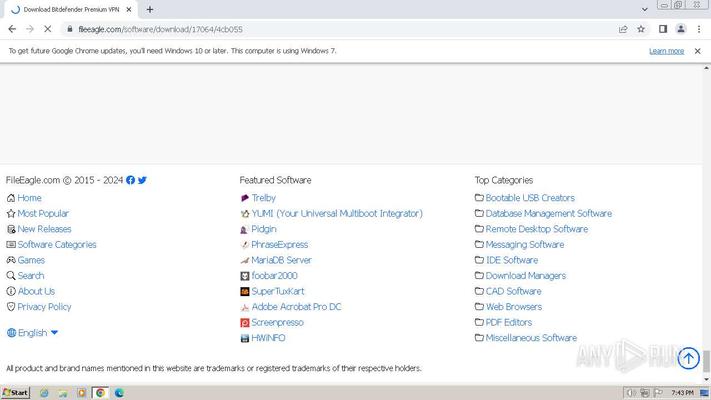Image resolution: width=711 pixels, height=400 pixels.
Task: Click the scroll-to-top arrow button
Action: [689, 358]
